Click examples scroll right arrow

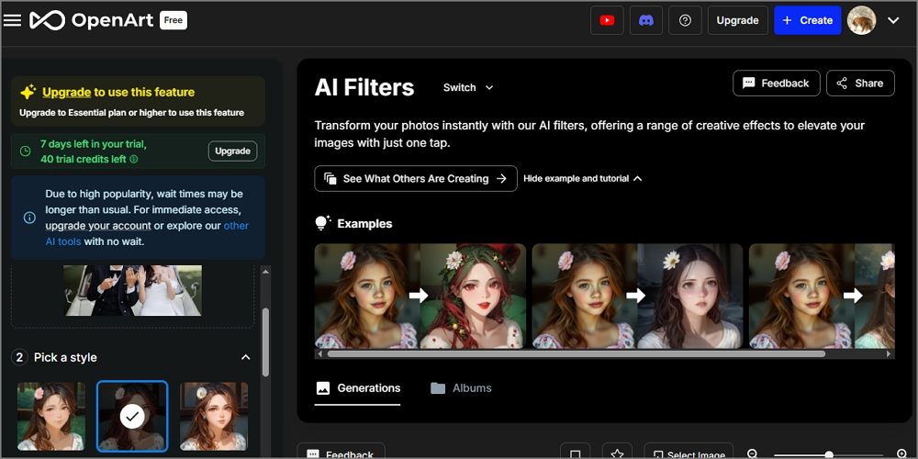890,354
